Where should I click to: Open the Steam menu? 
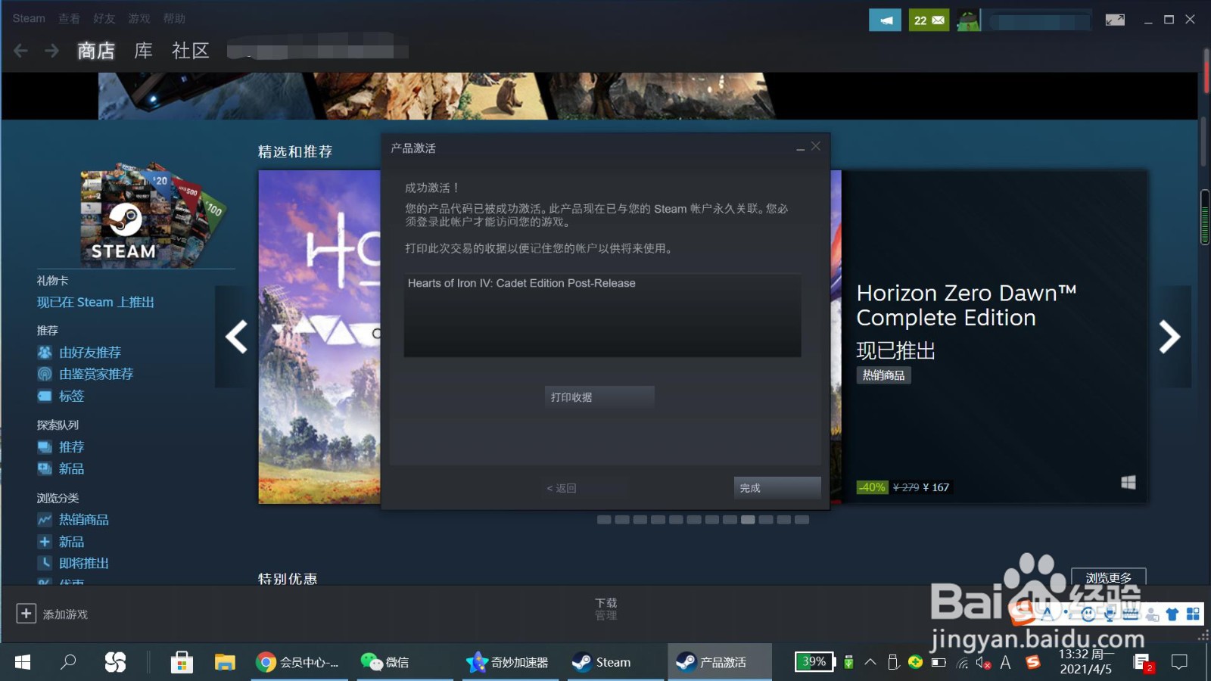29,18
